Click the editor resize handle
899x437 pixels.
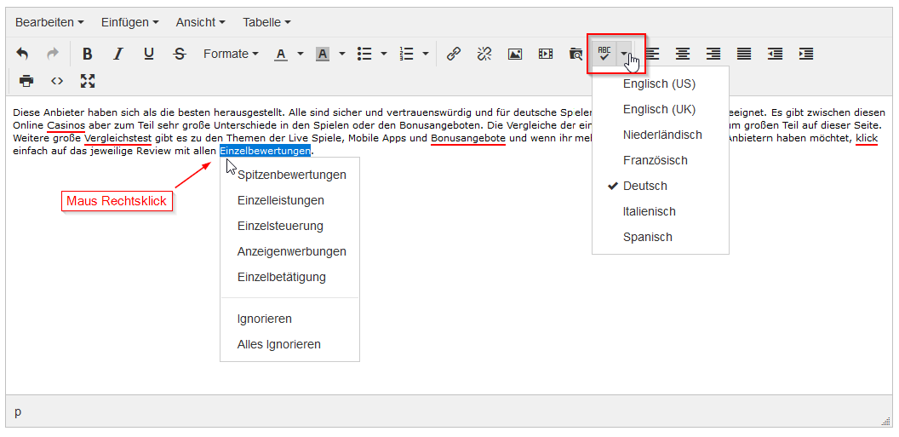pyautogui.click(x=885, y=420)
